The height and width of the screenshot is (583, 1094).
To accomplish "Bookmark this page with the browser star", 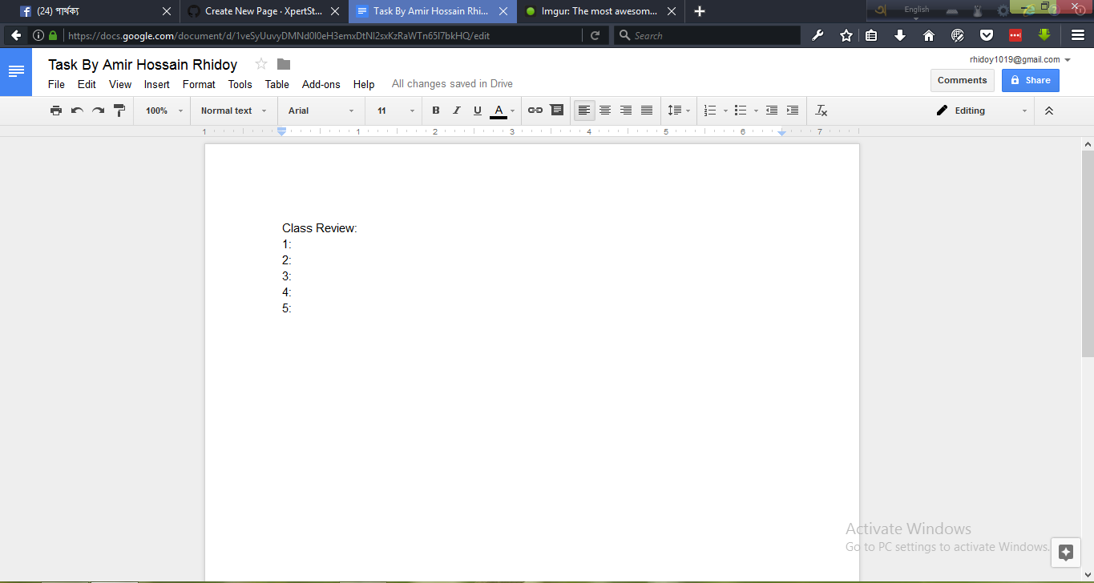I will tap(846, 35).
